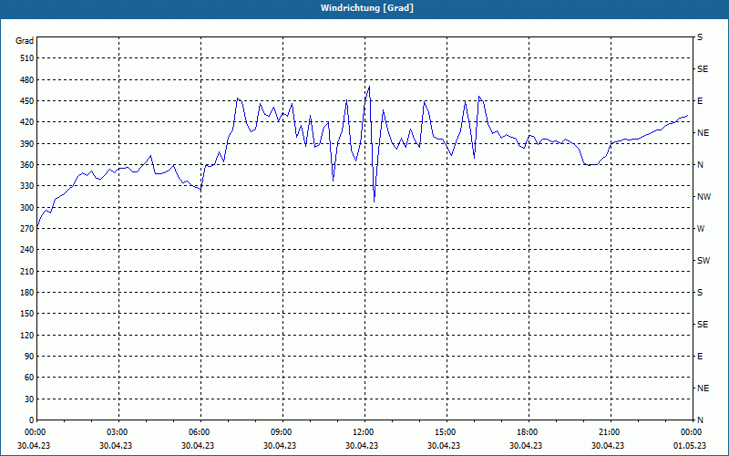
Task: Click the NE compass label level with 60
Action: point(703,389)
